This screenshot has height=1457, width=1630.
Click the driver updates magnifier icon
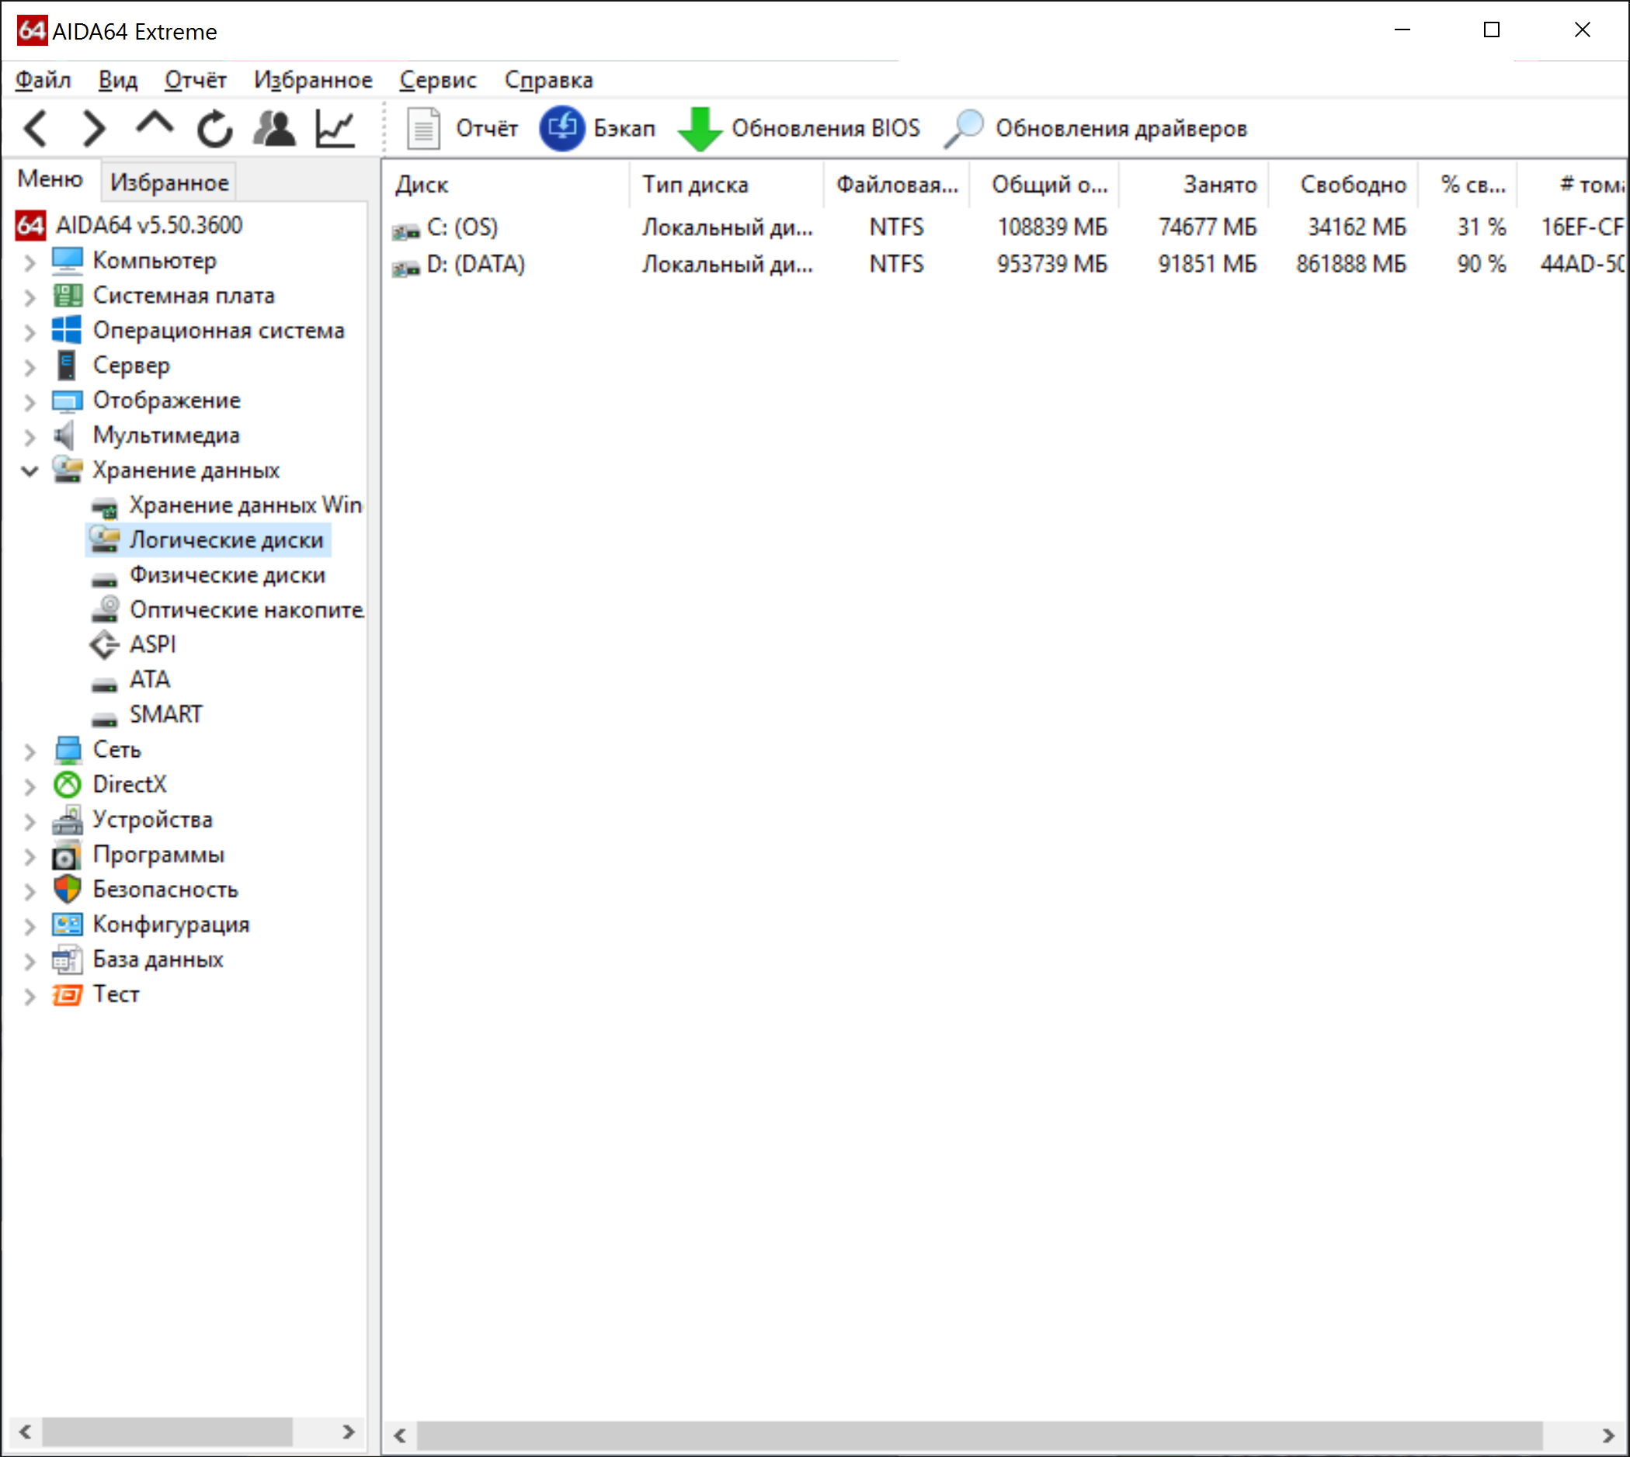pos(964,129)
